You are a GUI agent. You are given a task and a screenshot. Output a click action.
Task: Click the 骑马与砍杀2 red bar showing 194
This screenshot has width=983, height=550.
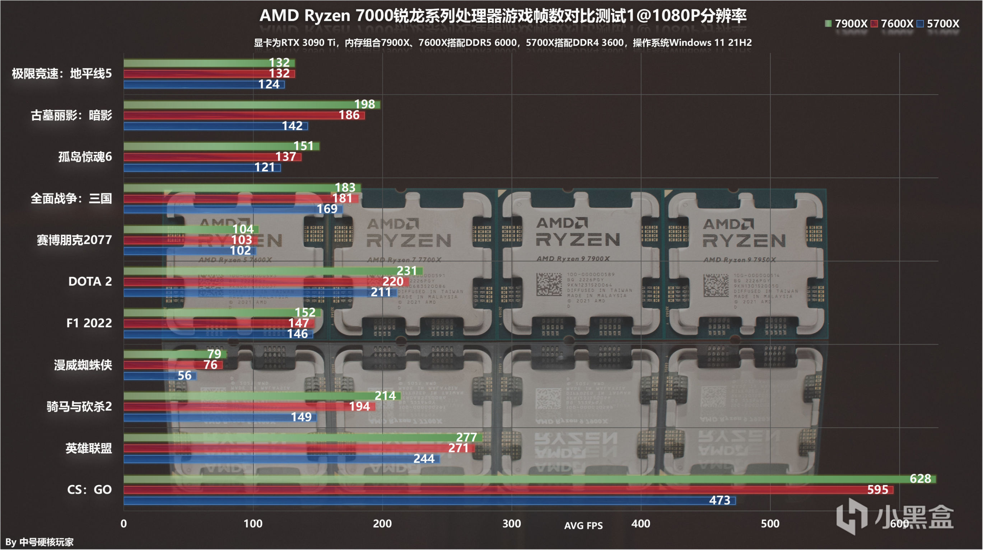tap(249, 407)
